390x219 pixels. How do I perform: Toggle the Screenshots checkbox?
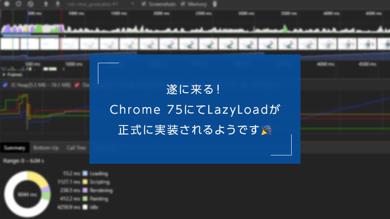click(144, 4)
